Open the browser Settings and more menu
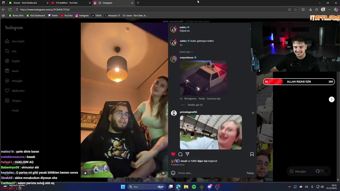The width and height of the screenshot is (340, 191). pos(329,10)
